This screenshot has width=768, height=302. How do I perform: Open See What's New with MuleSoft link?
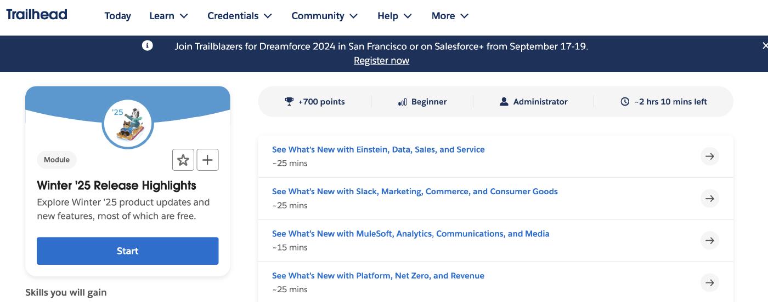pos(410,234)
